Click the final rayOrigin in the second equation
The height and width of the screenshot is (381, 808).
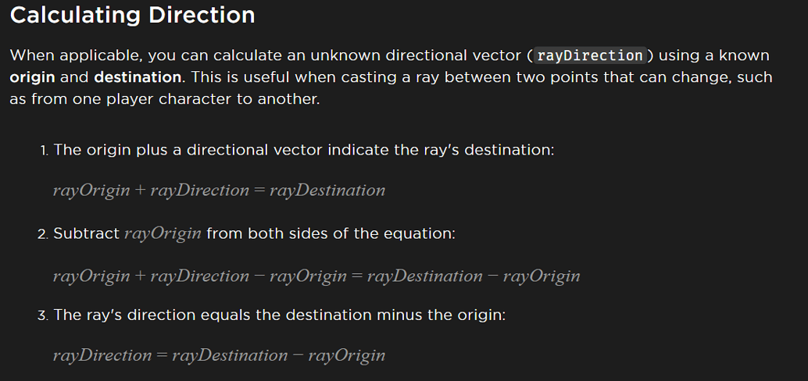(x=542, y=276)
